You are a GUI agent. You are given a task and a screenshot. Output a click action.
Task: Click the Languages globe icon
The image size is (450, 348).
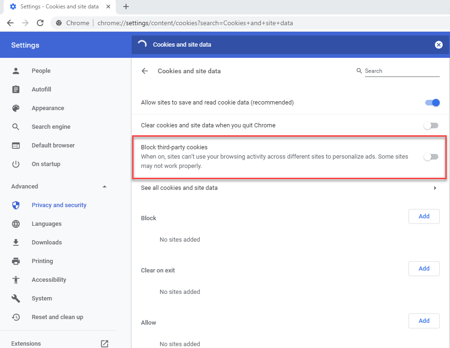[16, 224]
